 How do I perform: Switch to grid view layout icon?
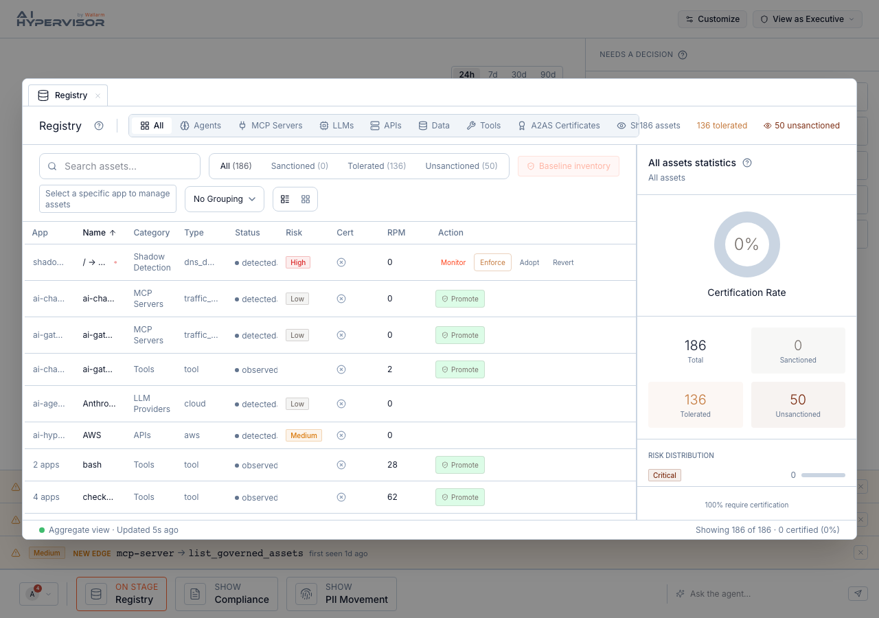[x=306, y=199]
